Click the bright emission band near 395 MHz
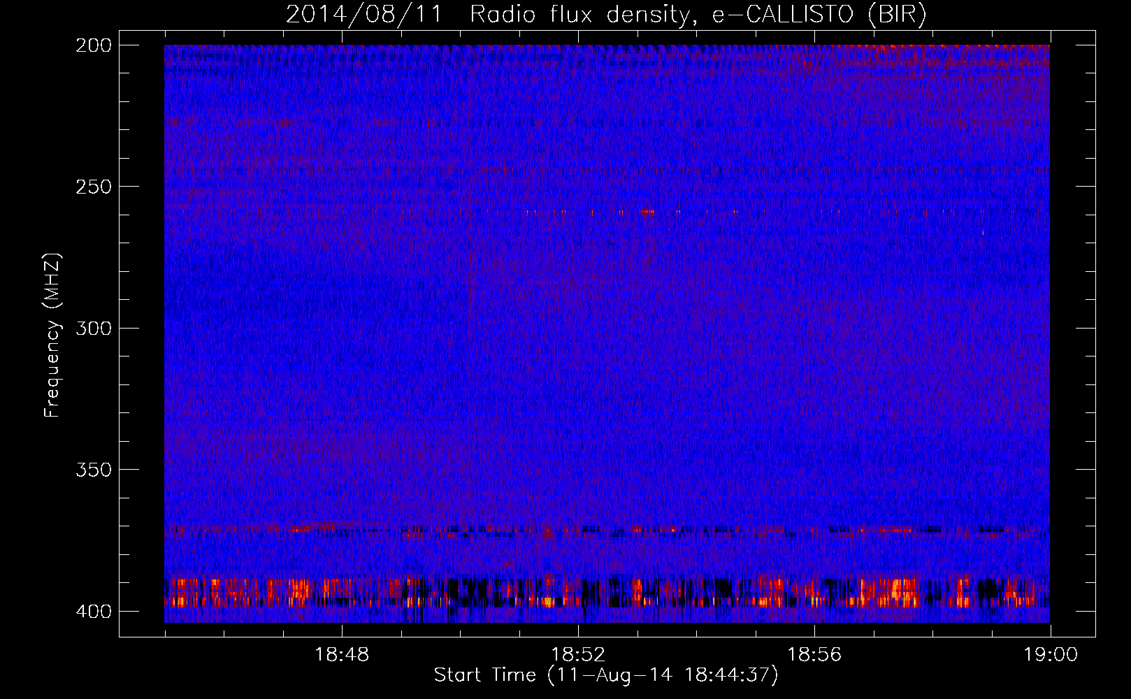Screen dimensions: 1131x699 (x=607, y=592)
